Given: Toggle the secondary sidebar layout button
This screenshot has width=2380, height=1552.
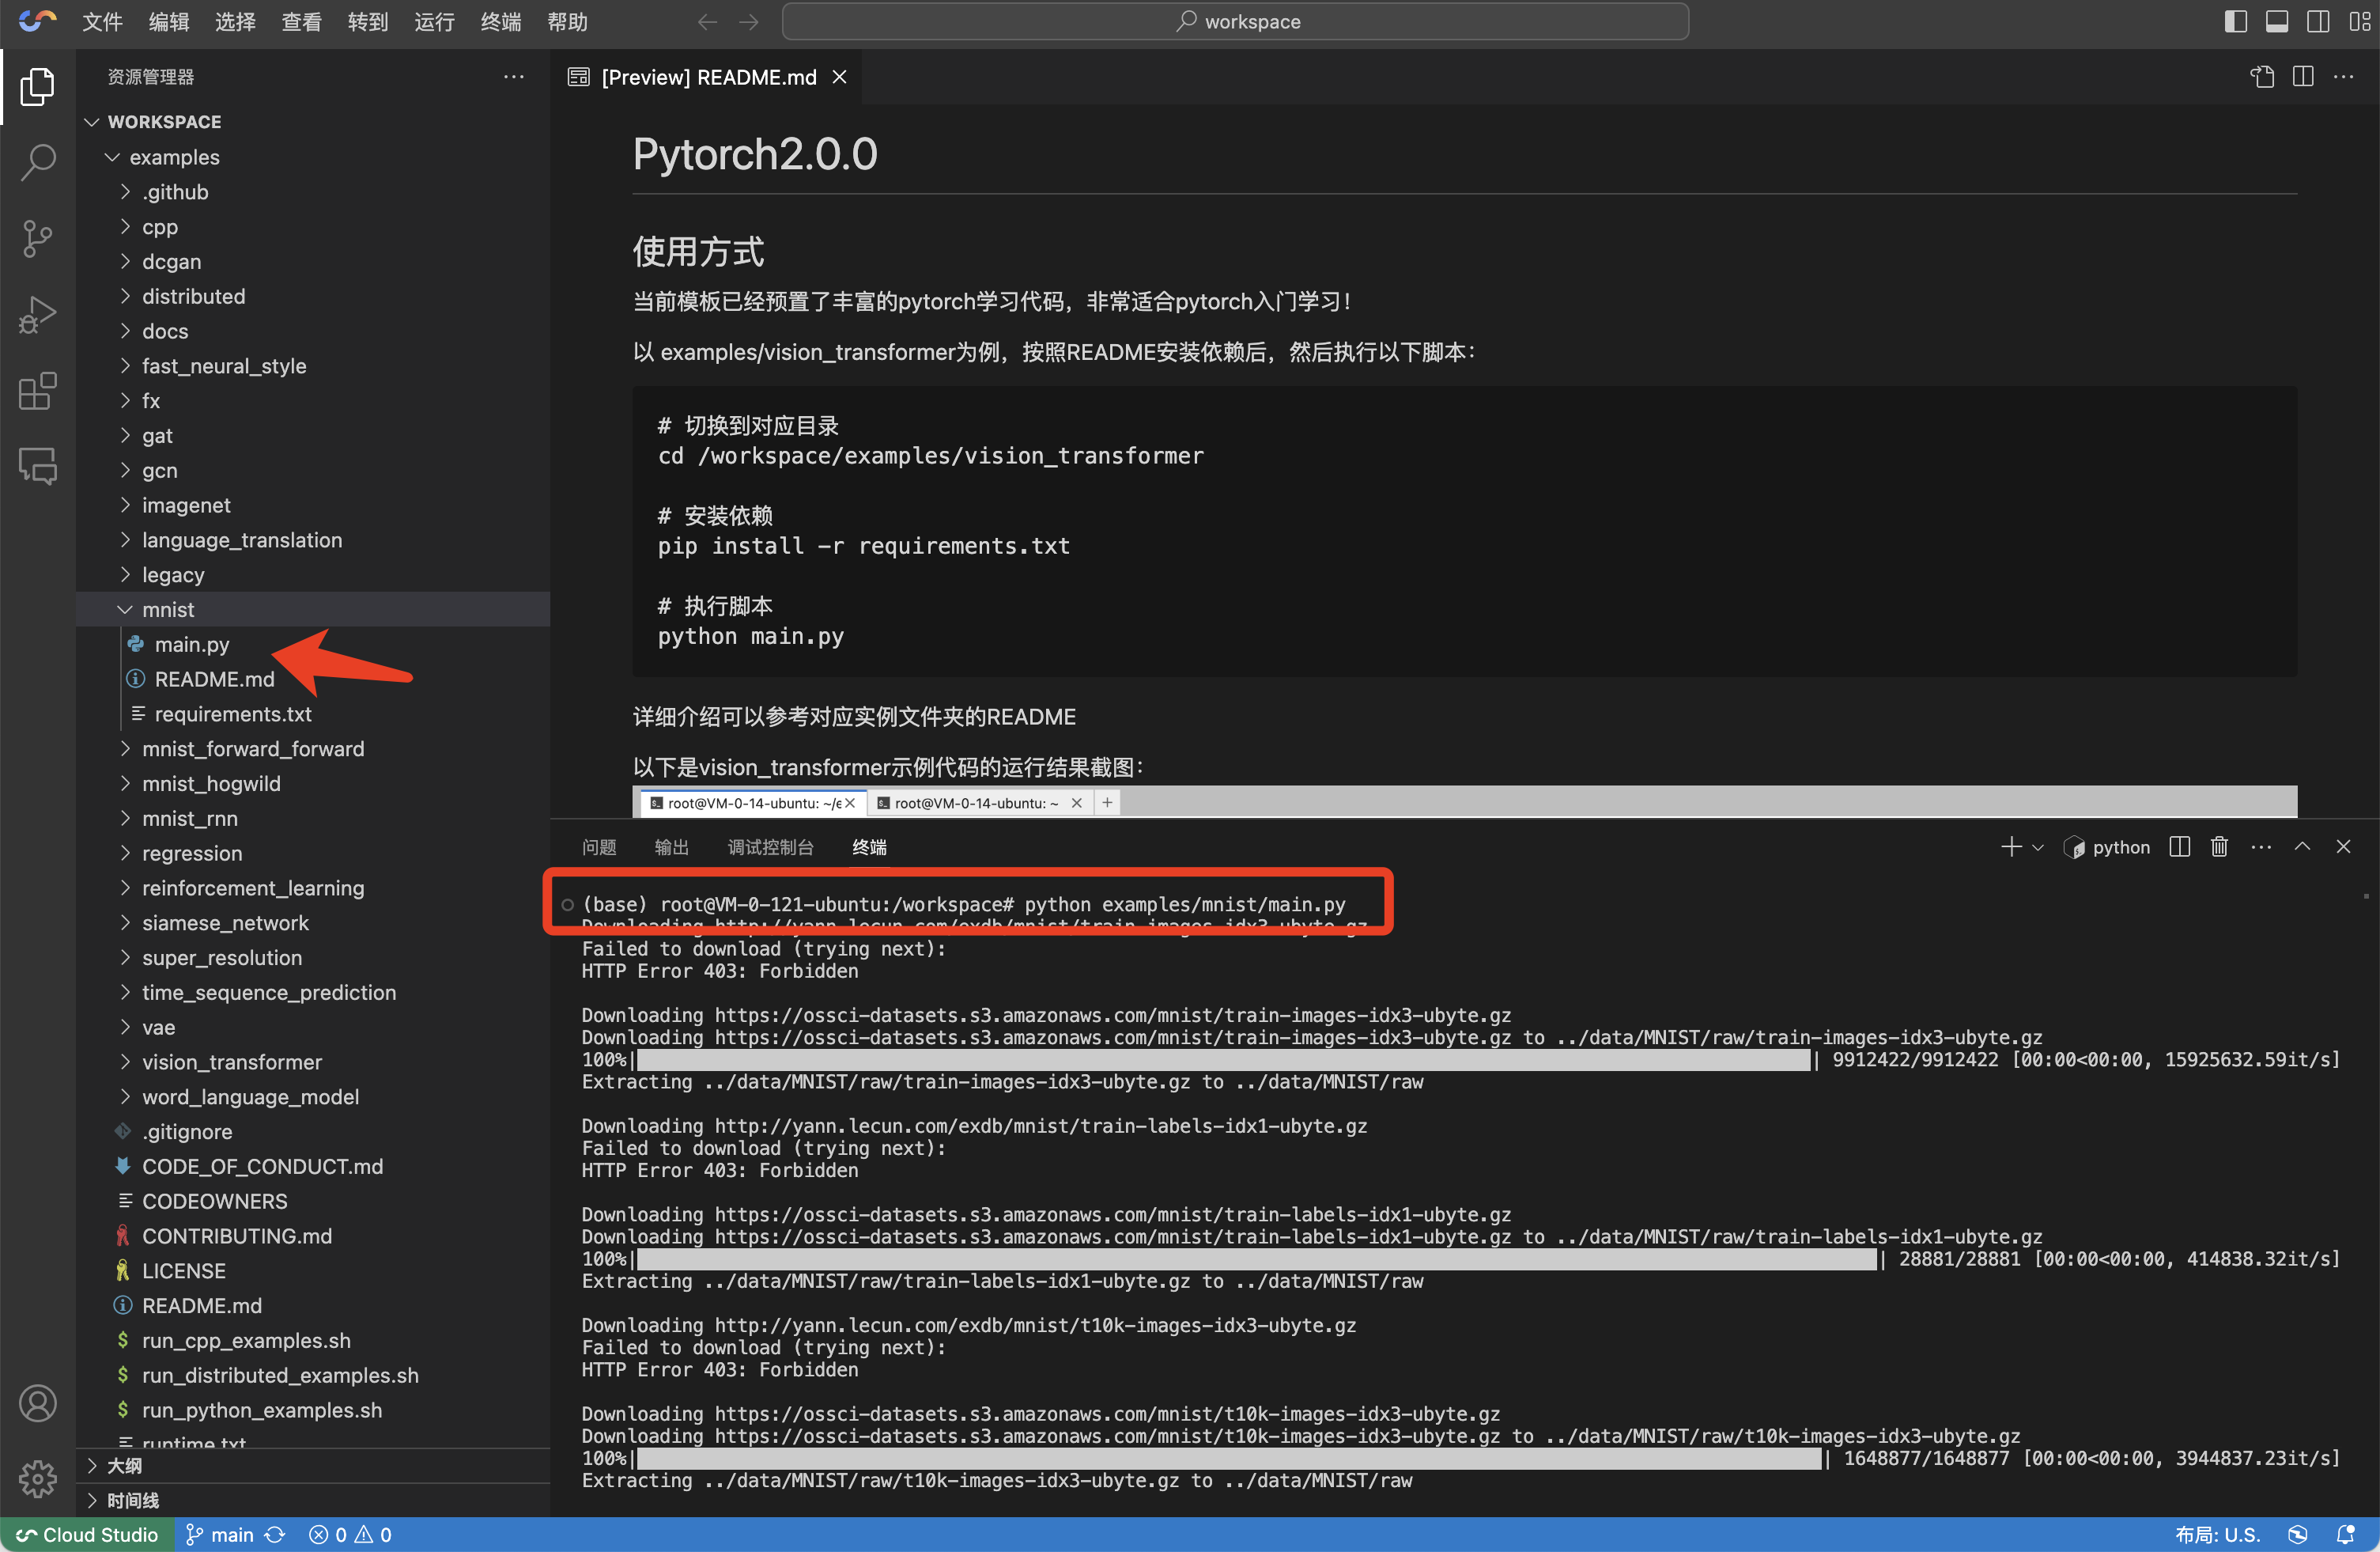Looking at the screenshot, I should point(2317,22).
